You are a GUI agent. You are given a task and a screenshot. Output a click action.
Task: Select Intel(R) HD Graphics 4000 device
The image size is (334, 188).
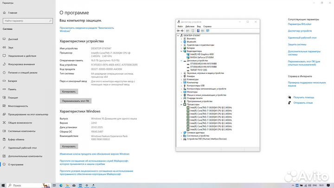(202, 54)
